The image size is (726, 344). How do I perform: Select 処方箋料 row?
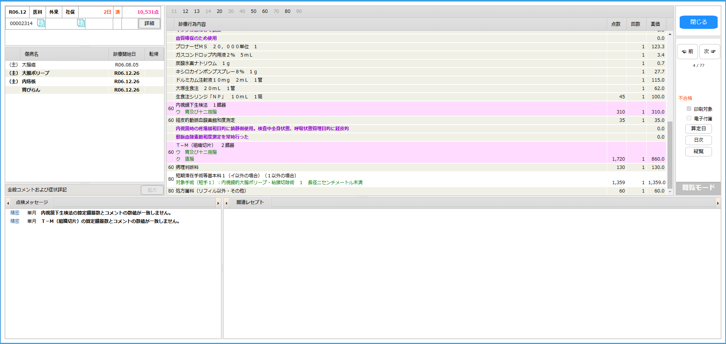click(x=416, y=191)
